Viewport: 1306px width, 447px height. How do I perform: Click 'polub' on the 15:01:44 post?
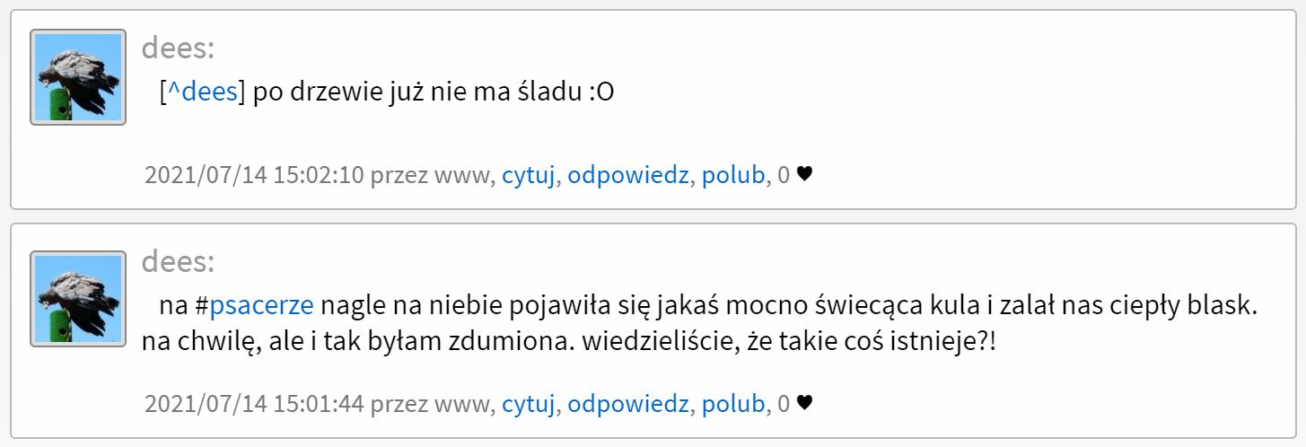pos(733,403)
